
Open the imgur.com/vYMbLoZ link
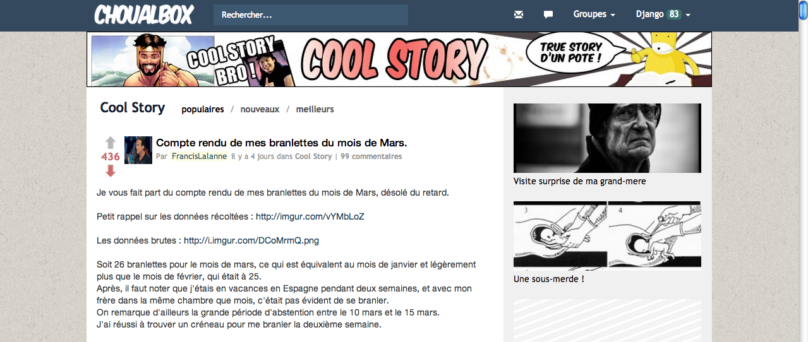point(310,216)
